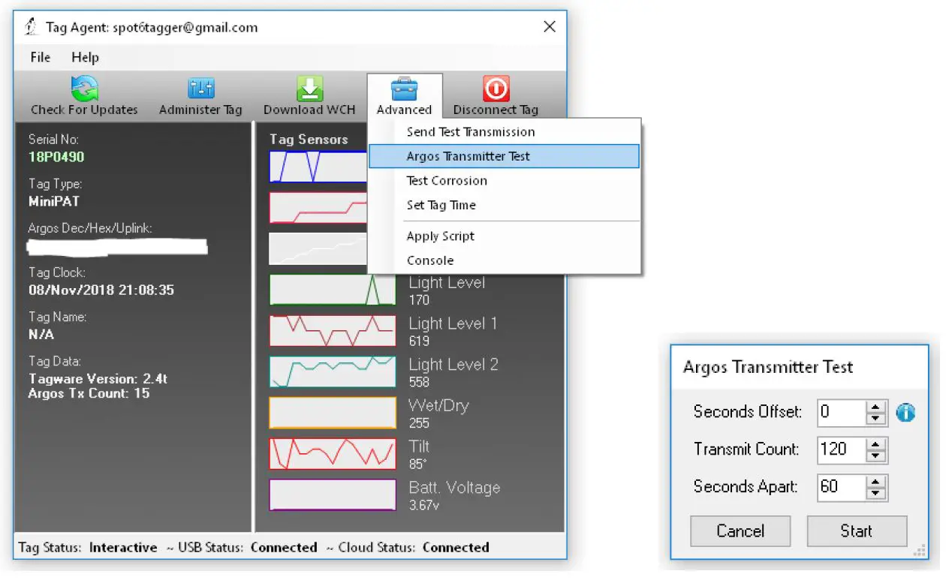
Task: Choose Send Test Transmission menu entry
Action: [x=504, y=132]
